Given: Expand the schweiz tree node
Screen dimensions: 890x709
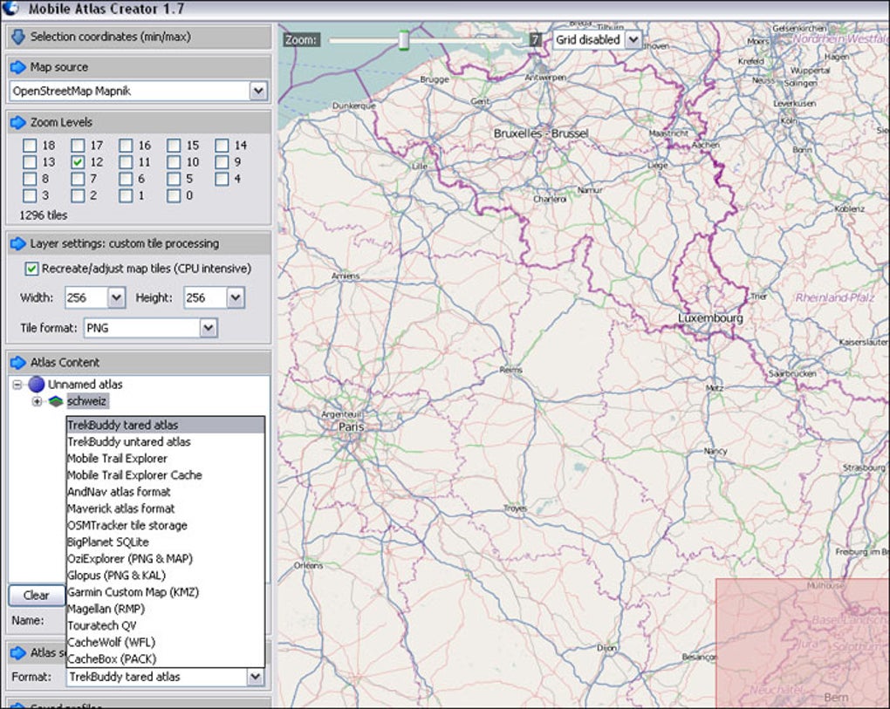Looking at the screenshot, I should tap(37, 401).
